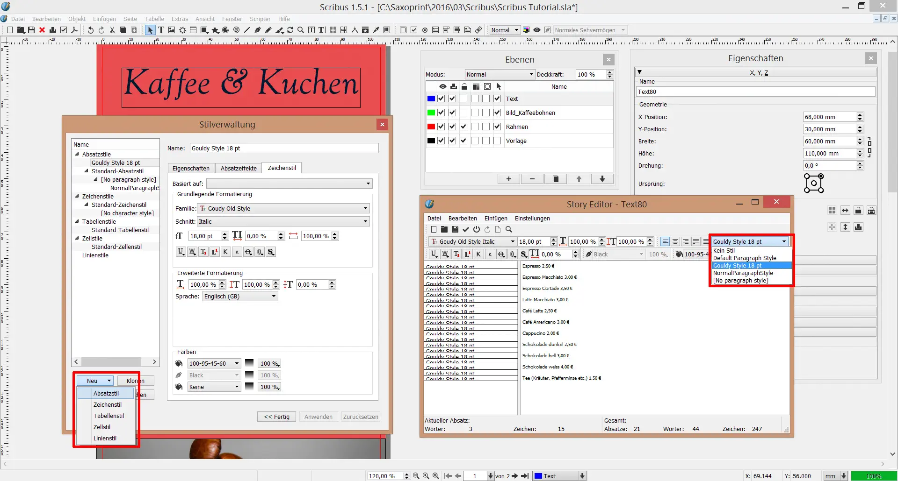
Task: Disable printing checkbox for the Text layer
Action: pyautogui.click(x=452, y=99)
